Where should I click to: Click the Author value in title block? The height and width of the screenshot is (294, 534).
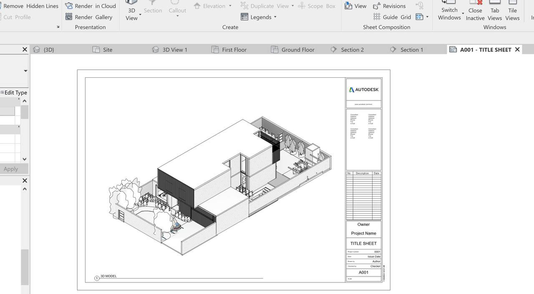(376, 262)
